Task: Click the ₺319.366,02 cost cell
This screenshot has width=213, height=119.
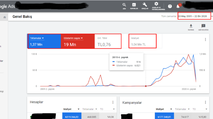Action: pos(72,116)
